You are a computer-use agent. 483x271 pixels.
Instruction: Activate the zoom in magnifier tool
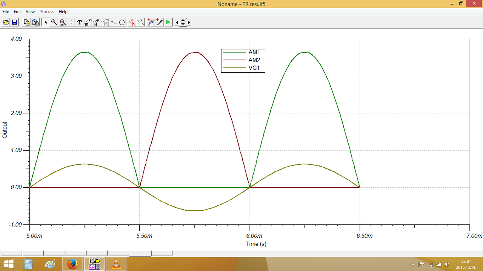pyautogui.click(x=54, y=22)
